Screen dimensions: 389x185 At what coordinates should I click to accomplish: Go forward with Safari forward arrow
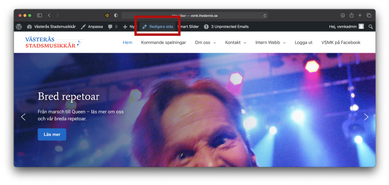58,15
